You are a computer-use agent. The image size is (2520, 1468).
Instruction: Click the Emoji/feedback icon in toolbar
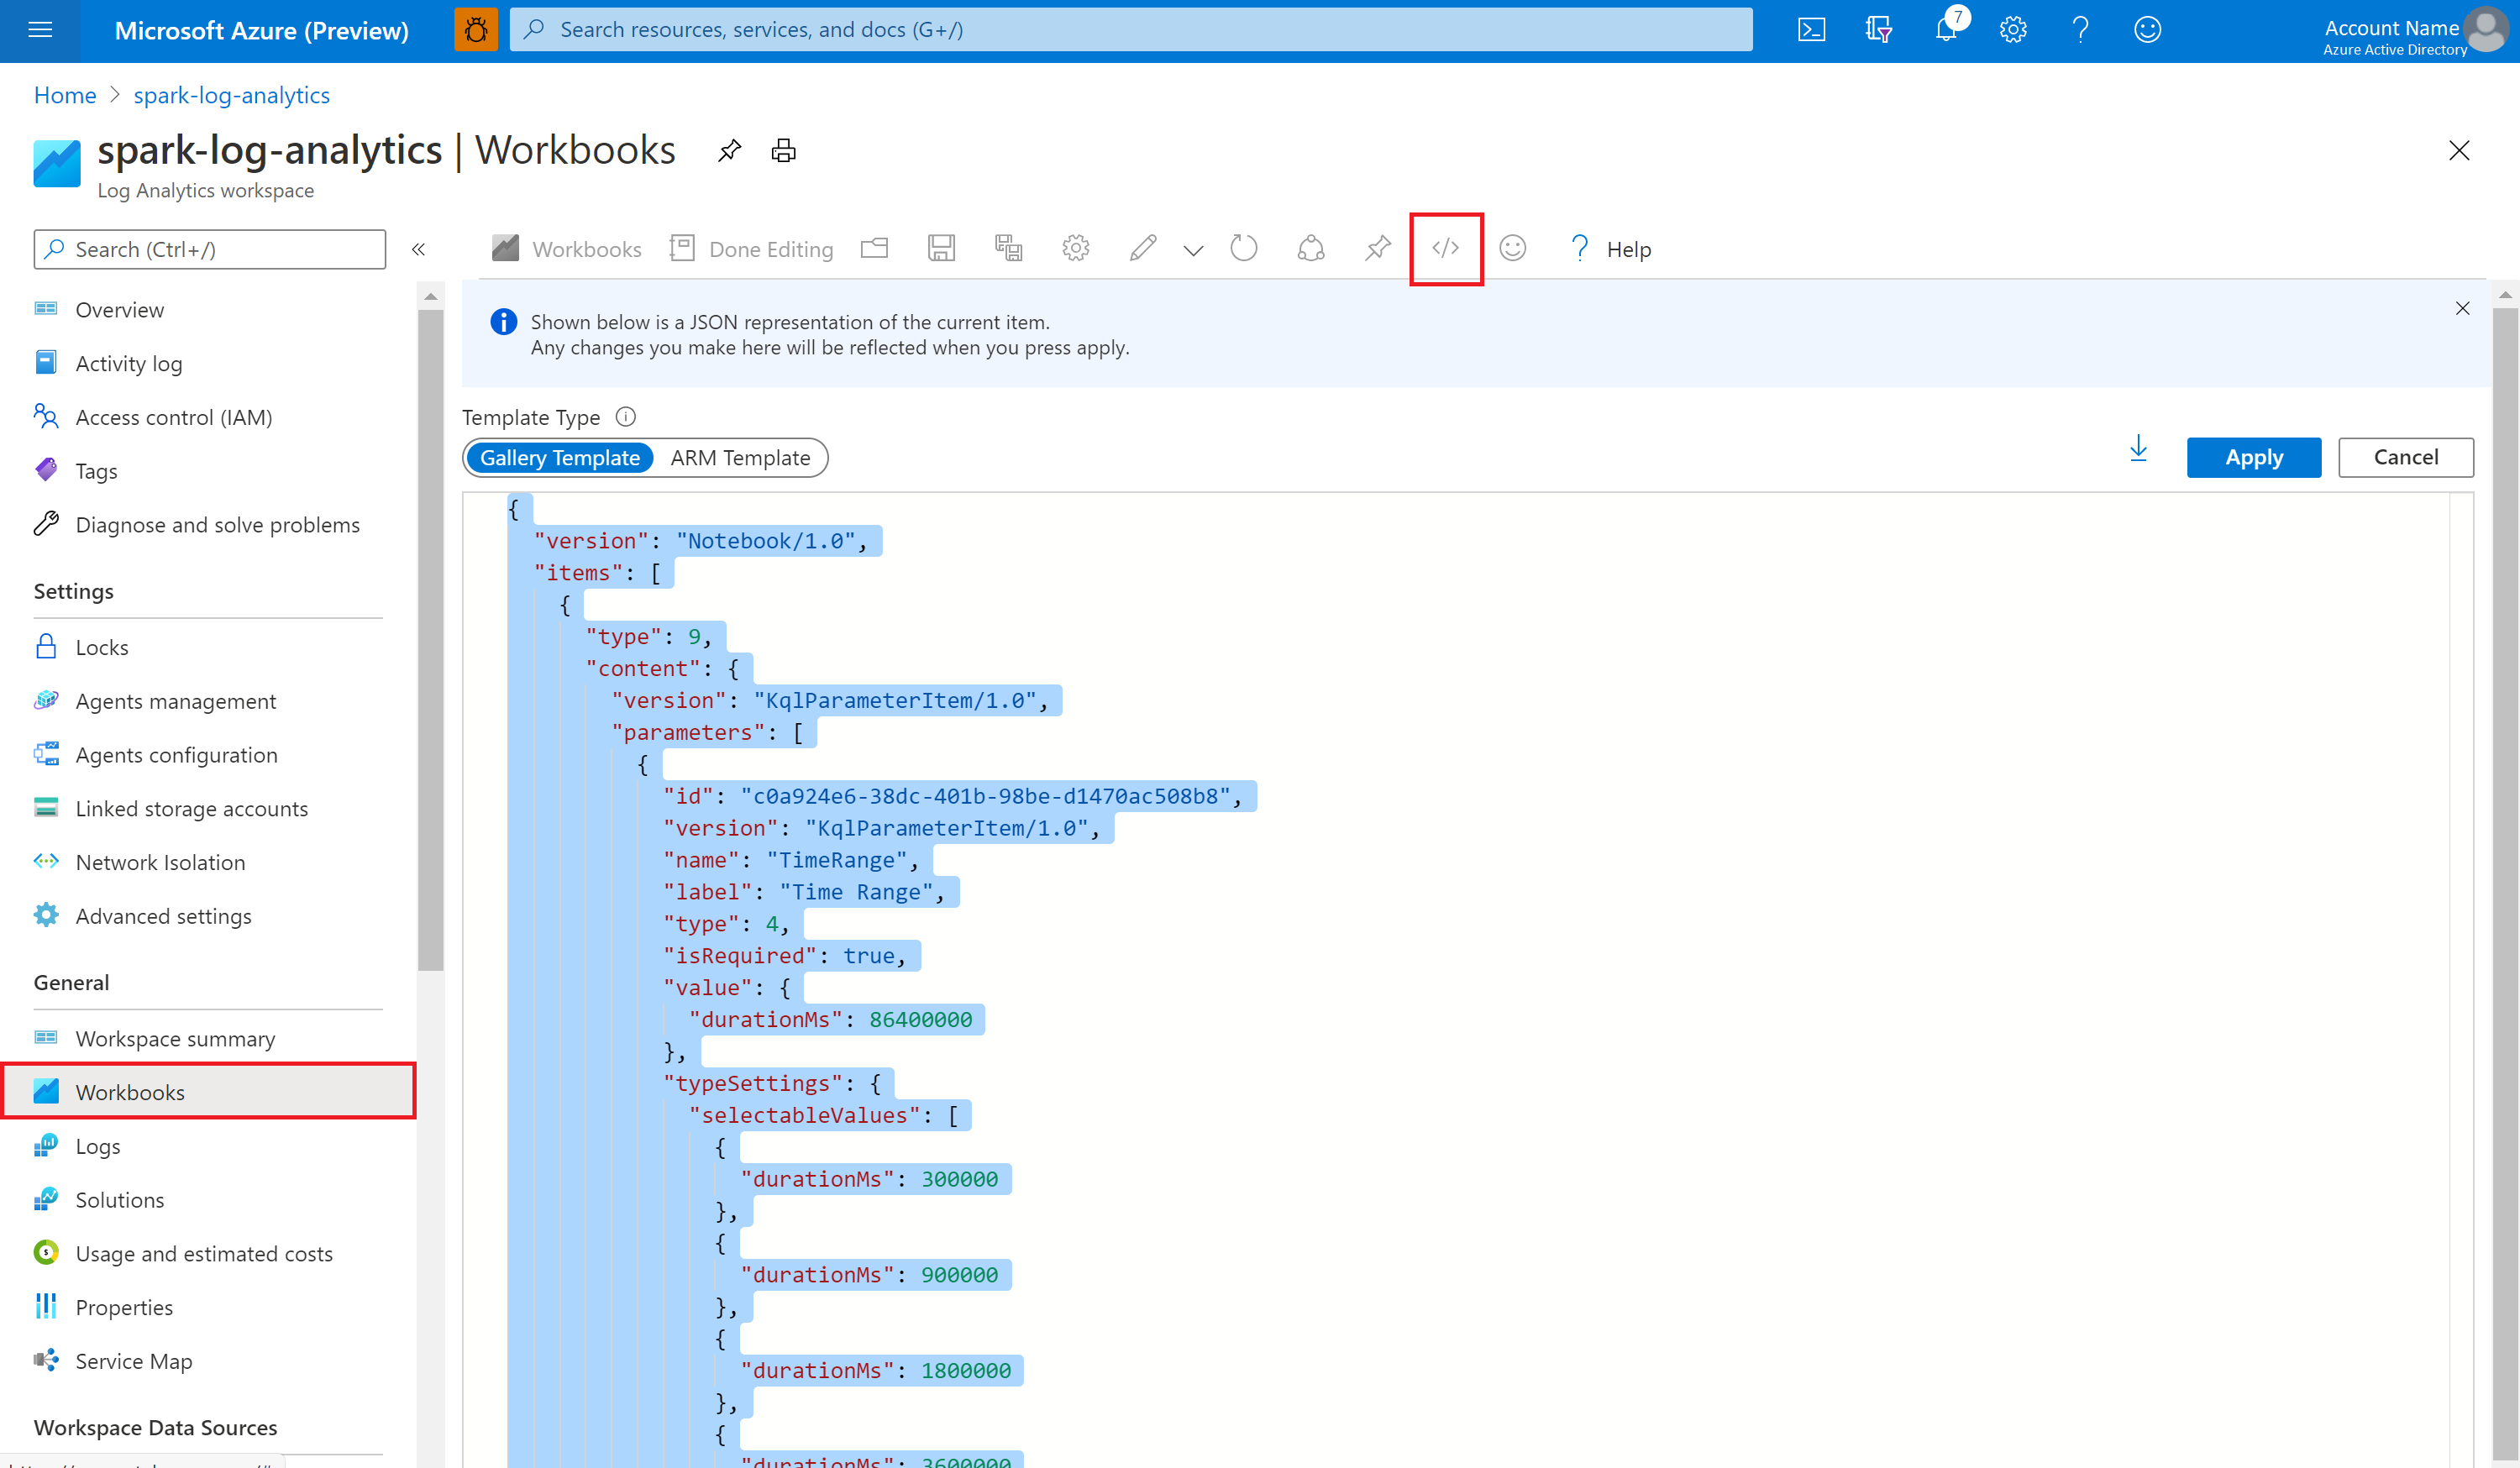pos(1512,248)
